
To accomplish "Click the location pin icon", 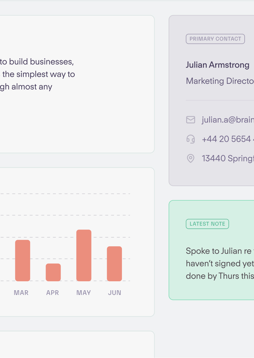I will pos(190,158).
